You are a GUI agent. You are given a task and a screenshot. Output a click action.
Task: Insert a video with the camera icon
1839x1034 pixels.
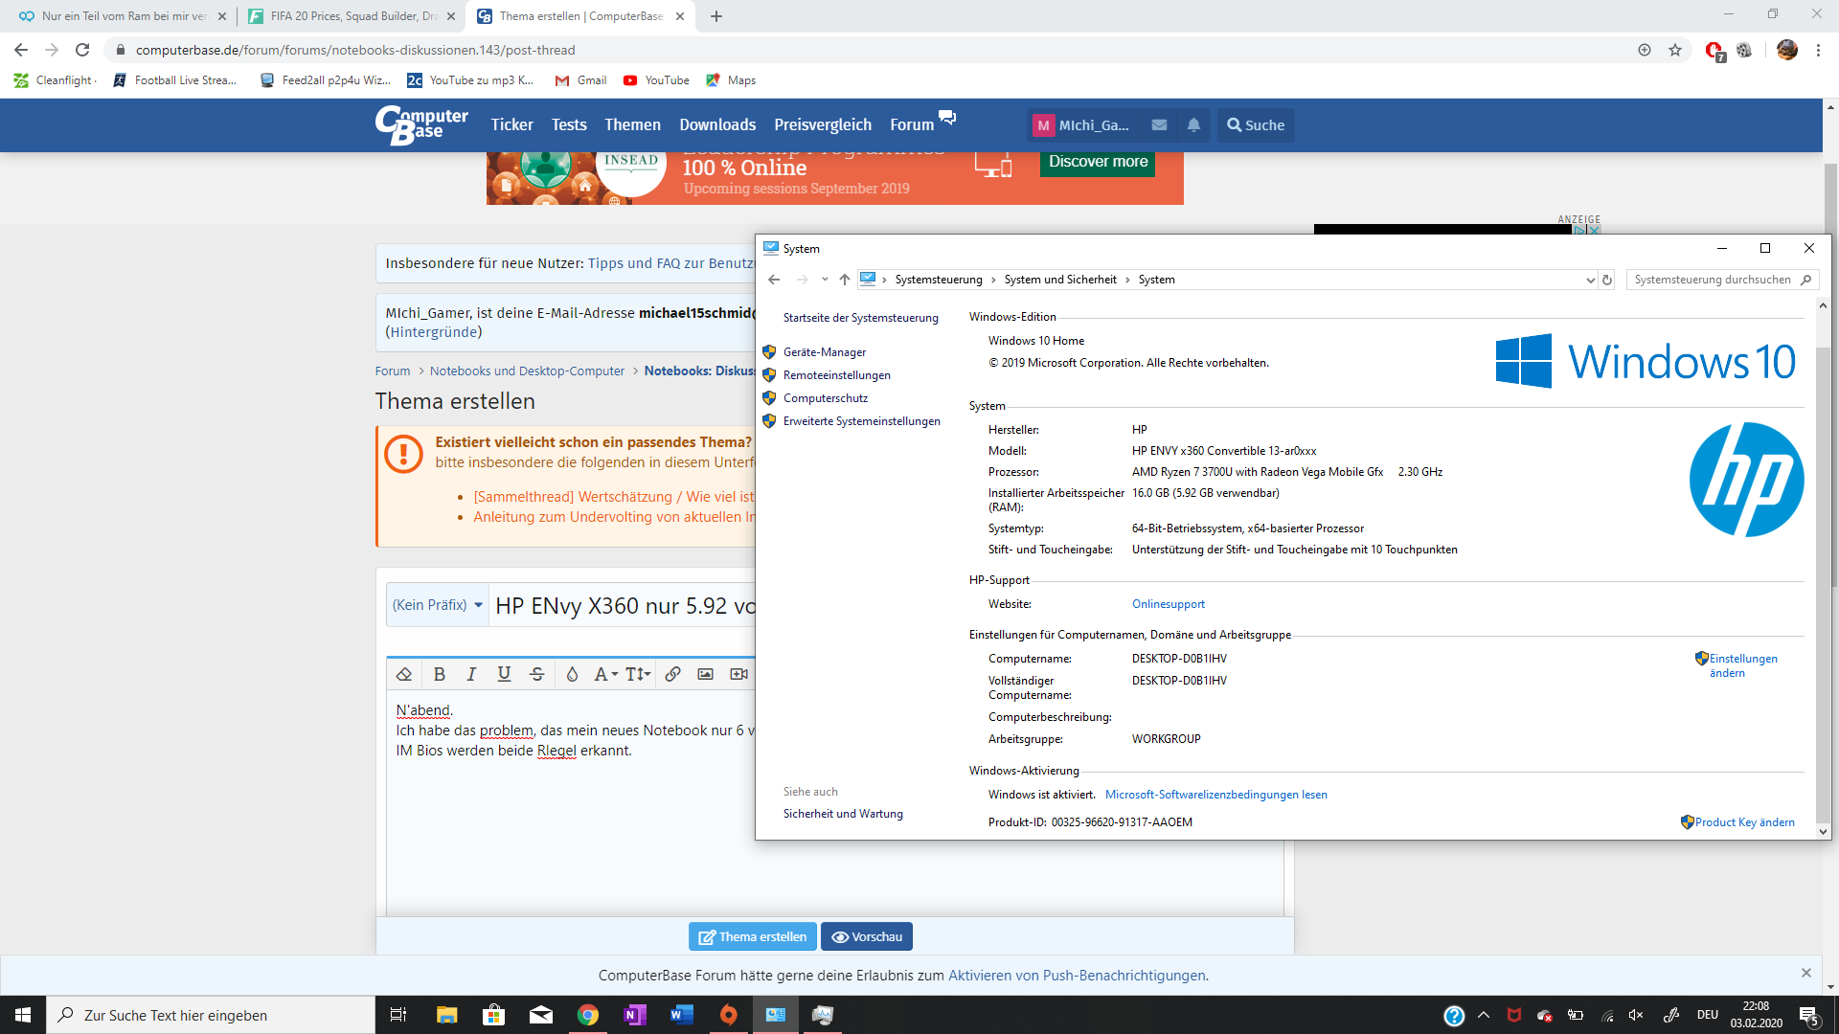tap(738, 674)
